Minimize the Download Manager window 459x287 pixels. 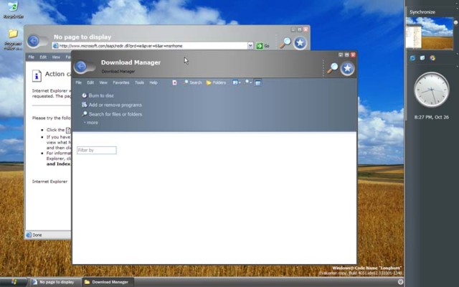click(x=341, y=55)
